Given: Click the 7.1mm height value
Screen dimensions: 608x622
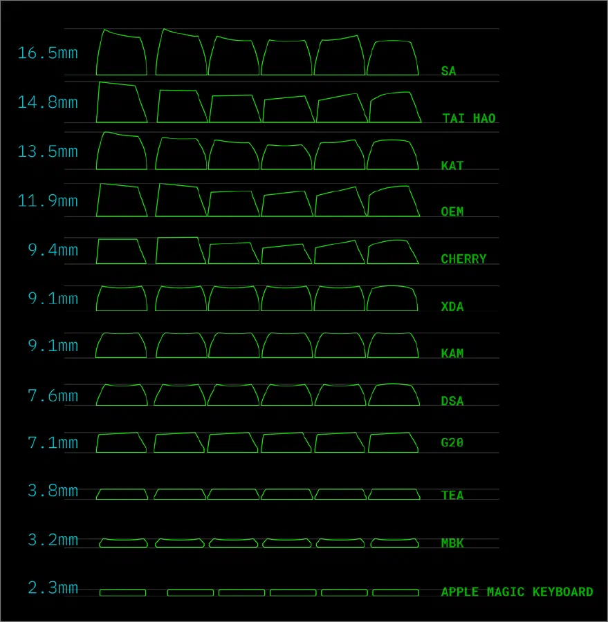Looking at the screenshot, I should (53, 443).
